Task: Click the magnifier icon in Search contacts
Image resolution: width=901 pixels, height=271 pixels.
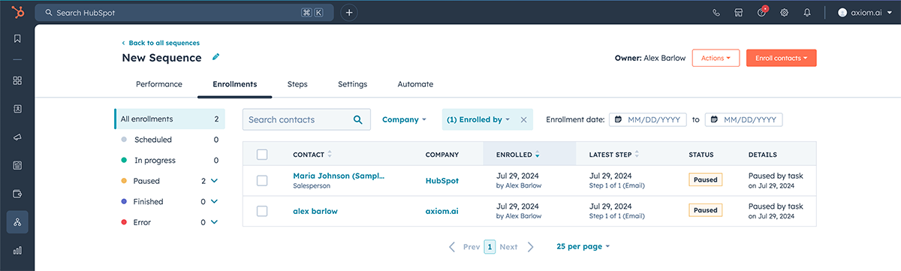Action: (358, 119)
